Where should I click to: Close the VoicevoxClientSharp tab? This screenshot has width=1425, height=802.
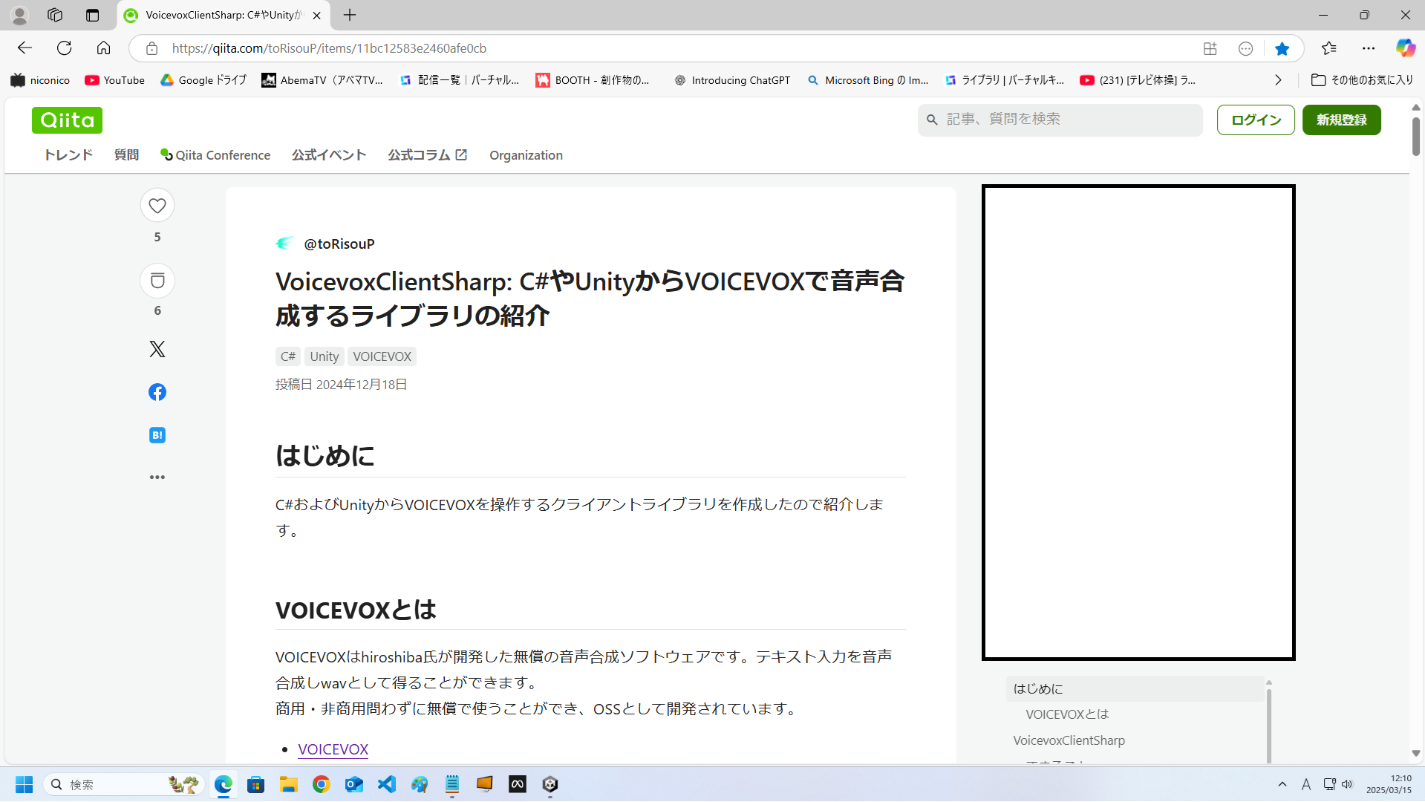click(317, 15)
